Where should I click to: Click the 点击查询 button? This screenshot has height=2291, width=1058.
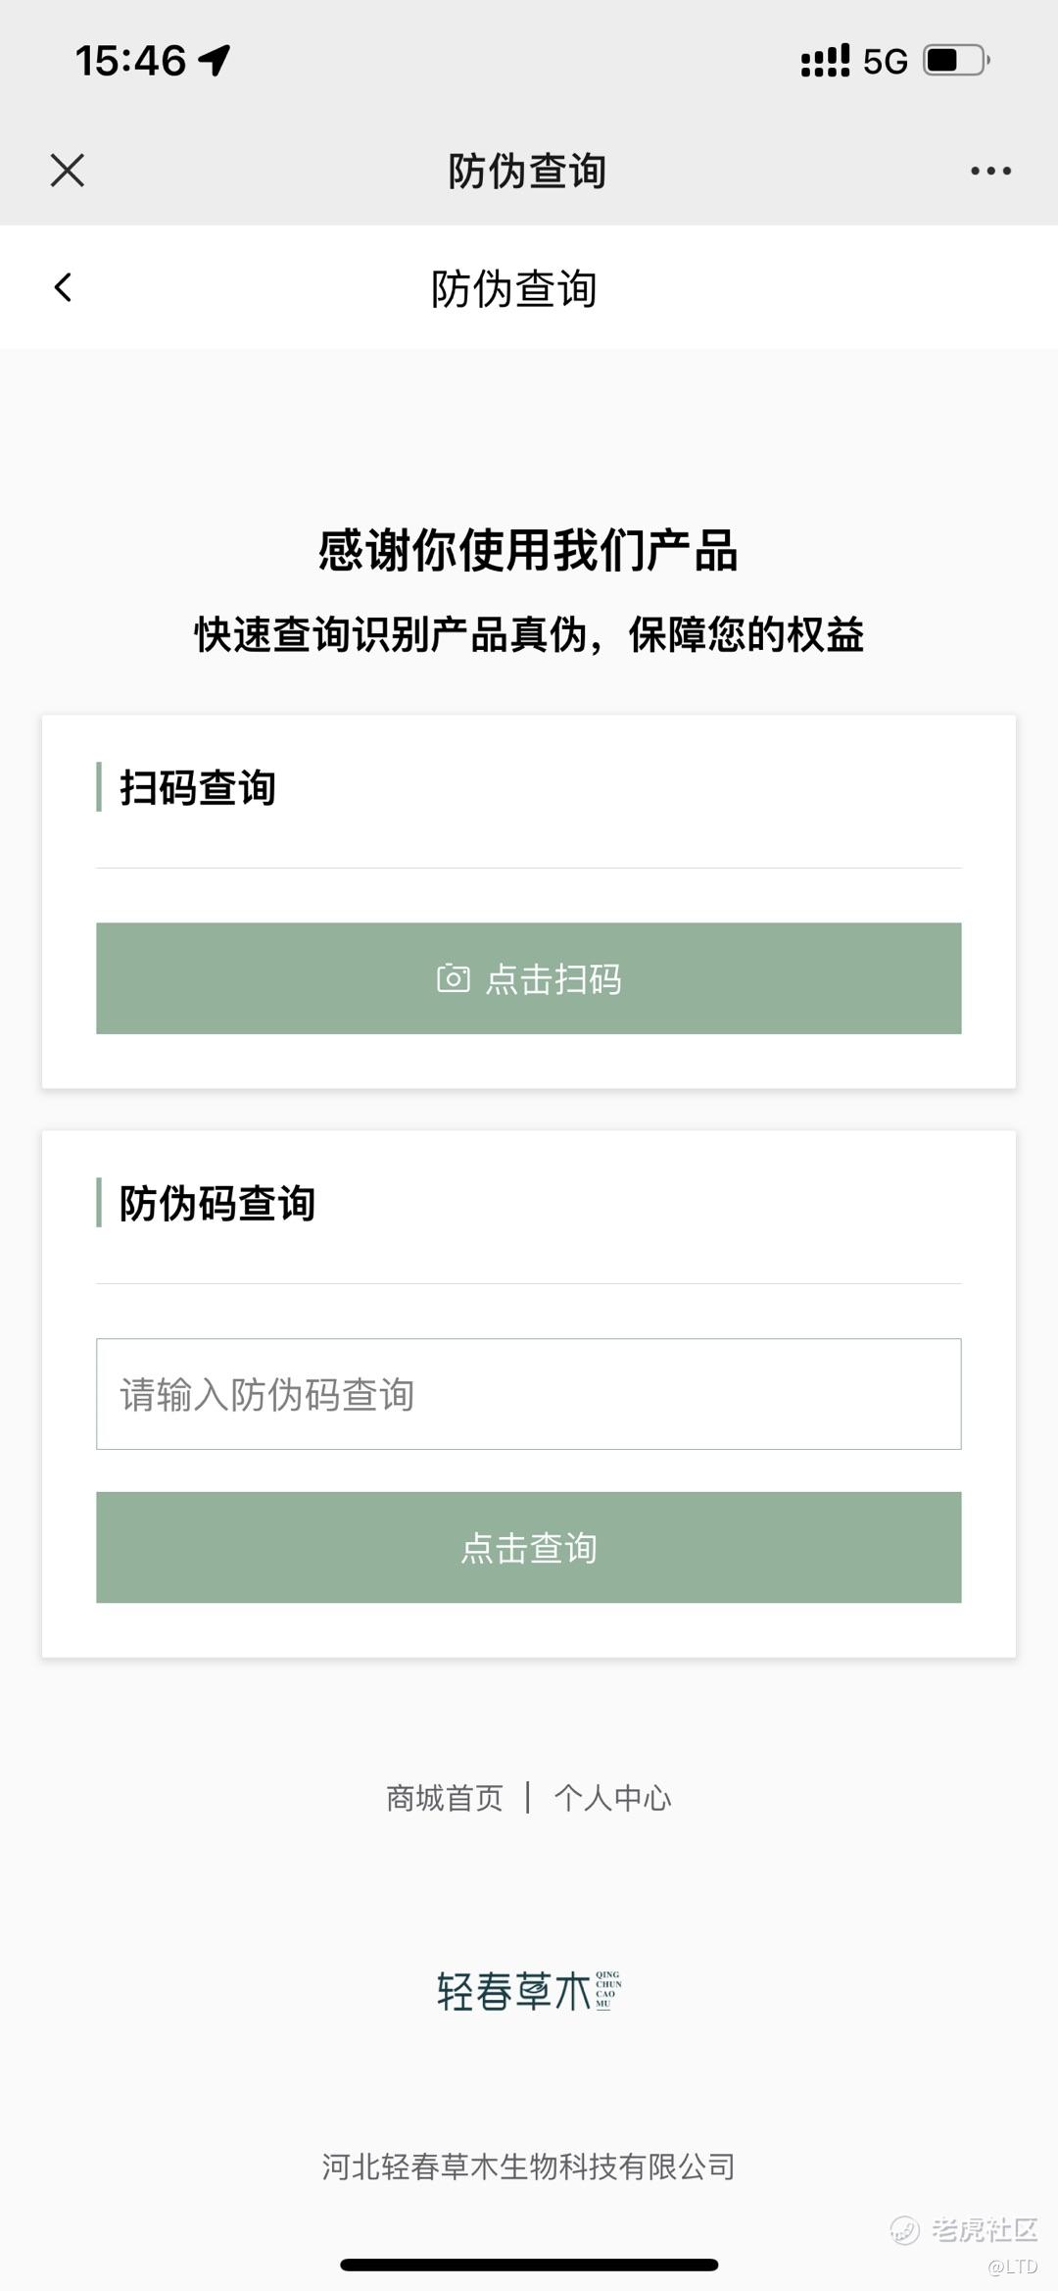tap(528, 1548)
